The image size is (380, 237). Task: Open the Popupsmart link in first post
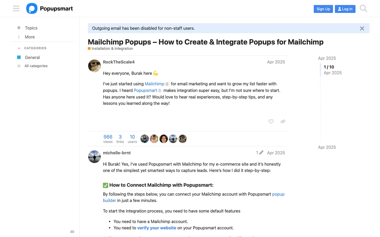pos(145,90)
